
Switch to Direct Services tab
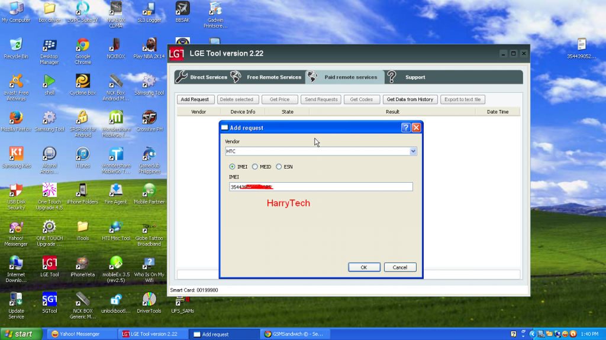pos(201,77)
